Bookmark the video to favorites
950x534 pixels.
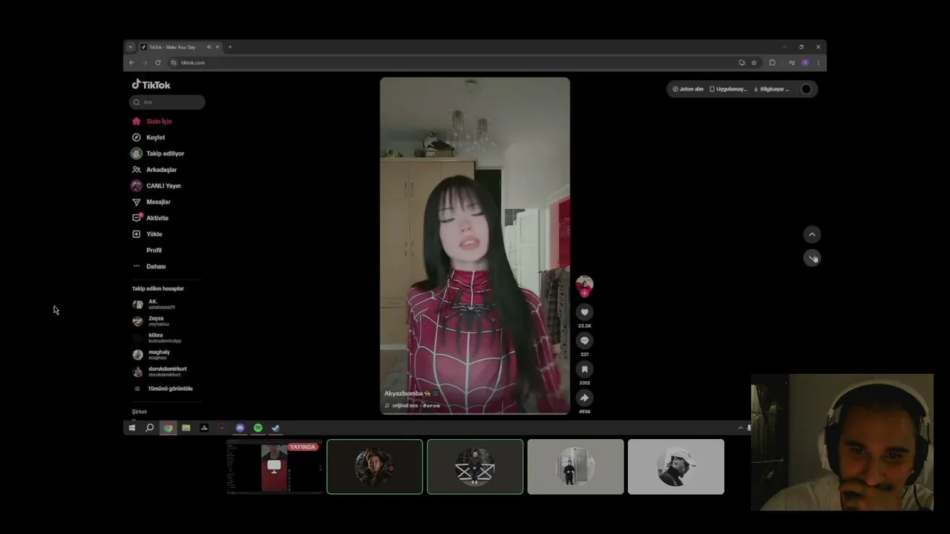point(584,369)
